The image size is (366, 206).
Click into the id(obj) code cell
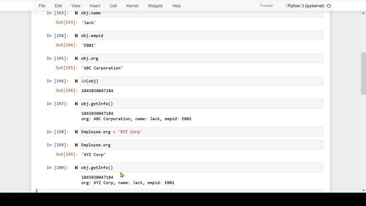pos(201,81)
